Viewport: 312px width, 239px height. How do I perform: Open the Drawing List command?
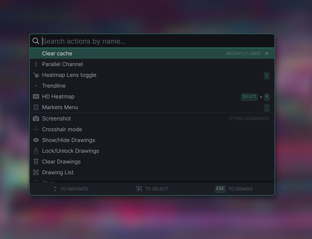coord(152,172)
